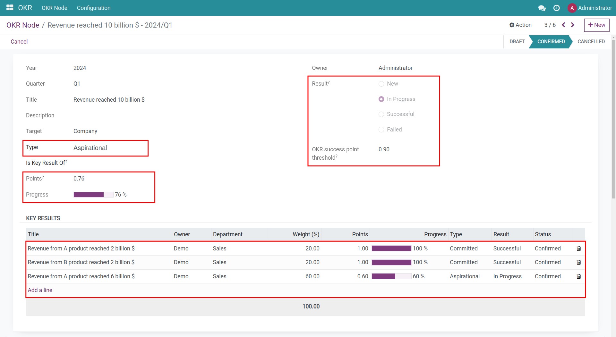
Task: Set status to DRAFT in the statusbar
Action: (517, 41)
